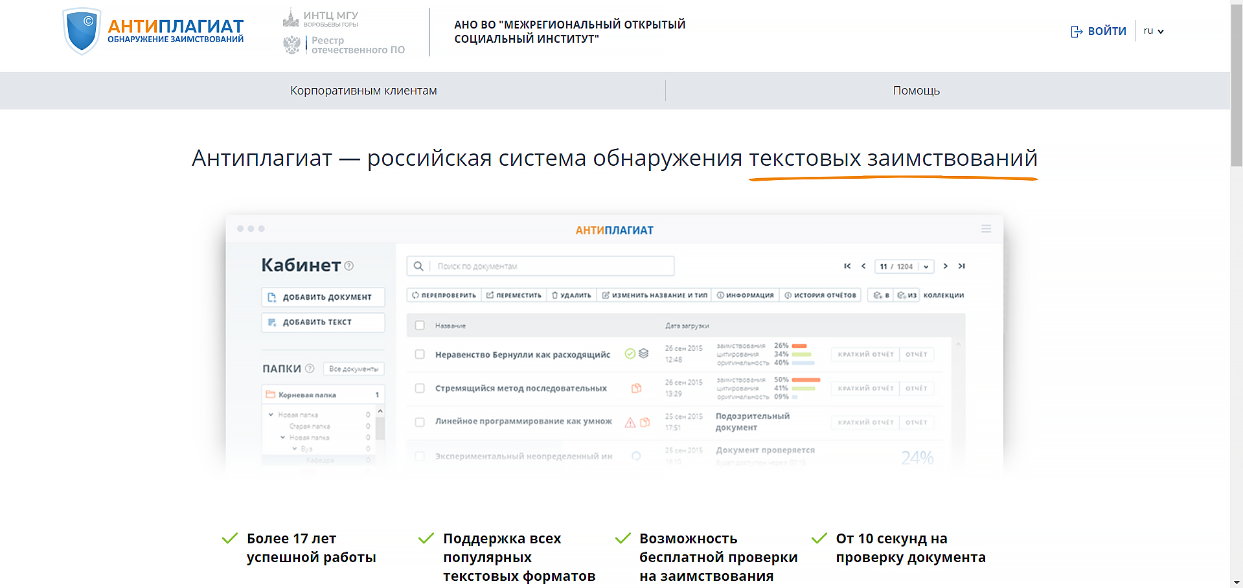Viewport: 1243px width, 588px height.
Task: Go to the previous page of documents
Action: coord(863,266)
